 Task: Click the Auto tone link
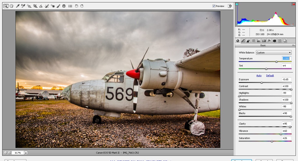[x=259, y=75]
